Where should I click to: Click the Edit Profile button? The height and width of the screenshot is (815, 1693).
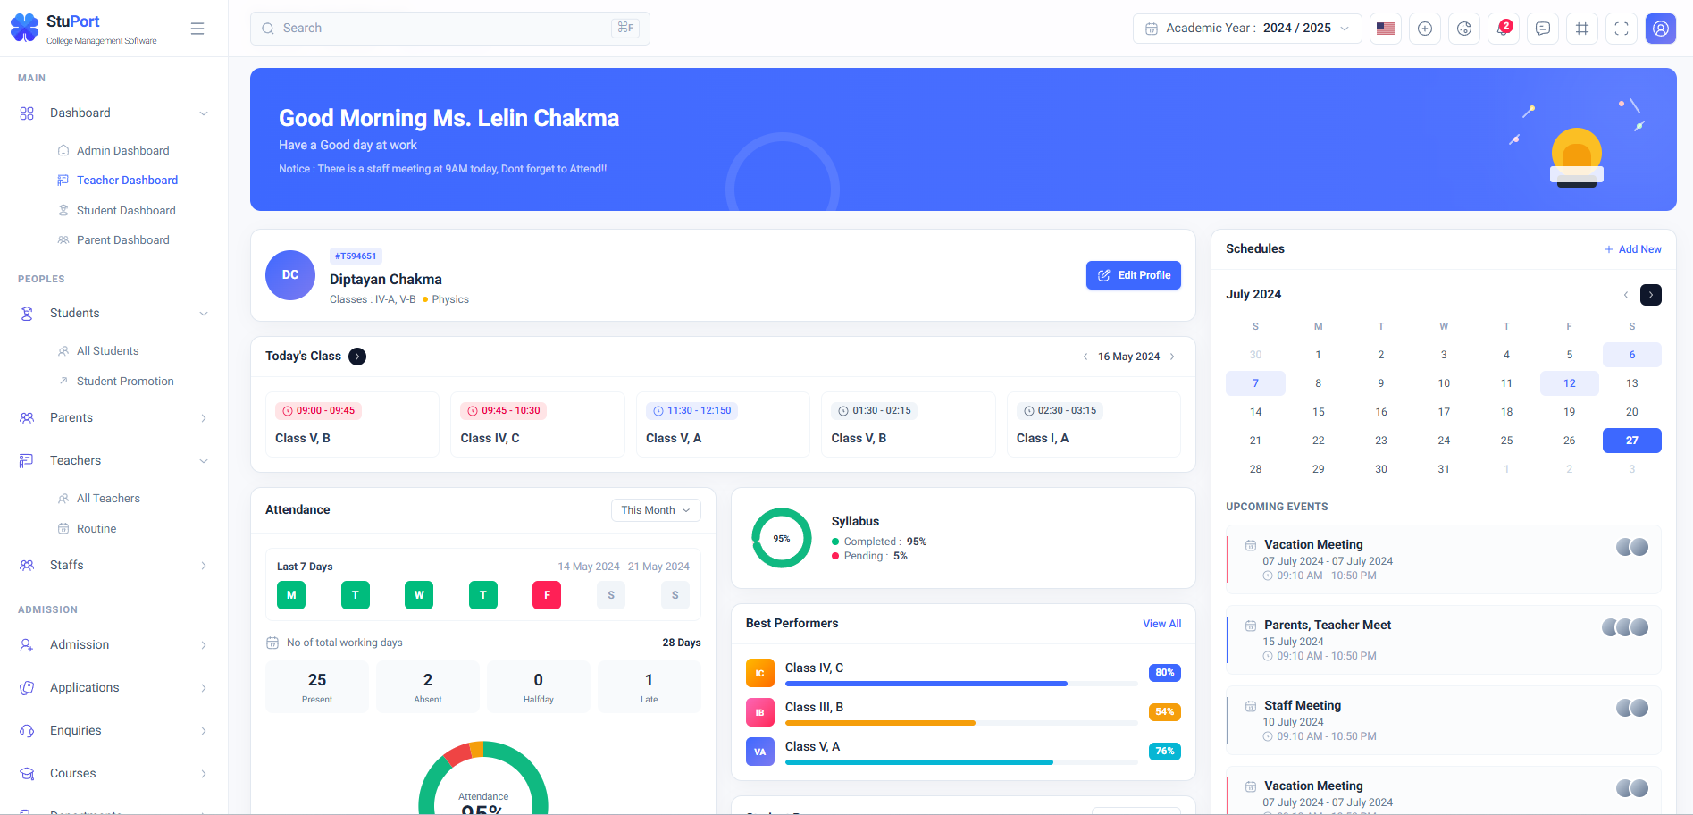pos(1134,275)
